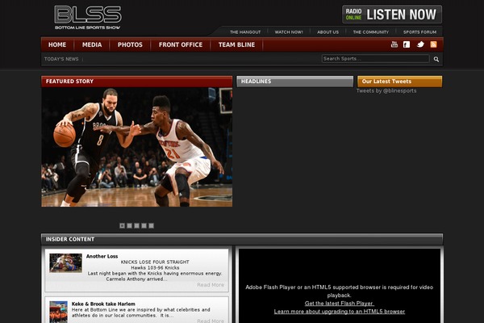Image resolution: width=484 pixels, height=323 pixels.
Task: Click the Radio Online Listen Now banner
Action: (392, 15)
